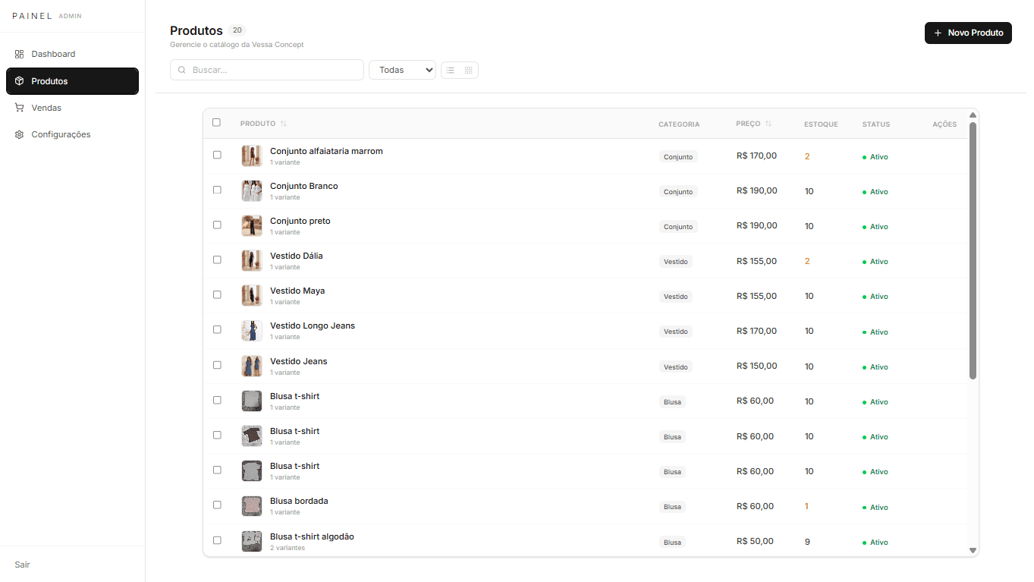Sort by Preço column arrows
1034x582 pixels.
tap(768, 124)
